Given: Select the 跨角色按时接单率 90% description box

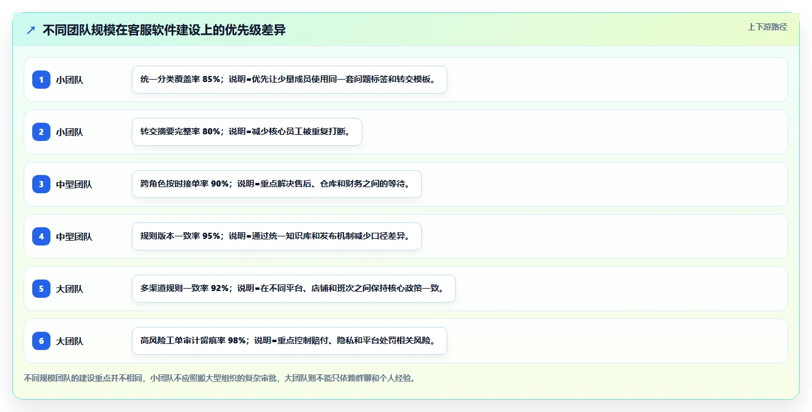Looking at the screenshot, I should (277, 184).
